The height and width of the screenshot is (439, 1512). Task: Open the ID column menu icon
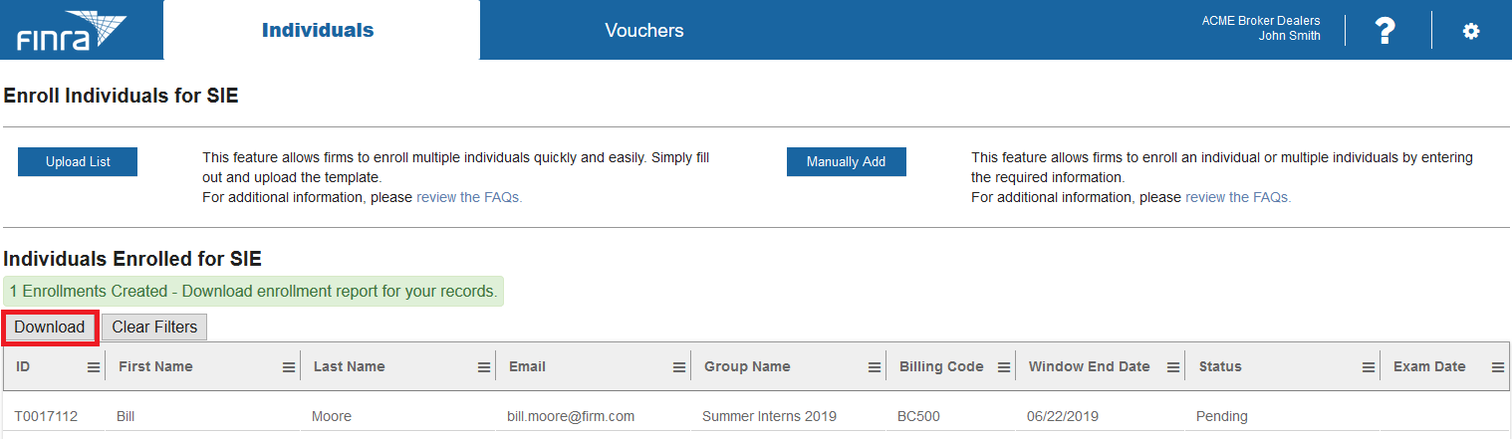click(x=94, y=367)
